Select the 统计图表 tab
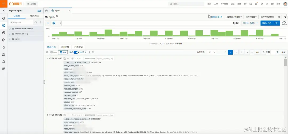The height and width of the screenshot is (134, 288). tap(65, 47)
